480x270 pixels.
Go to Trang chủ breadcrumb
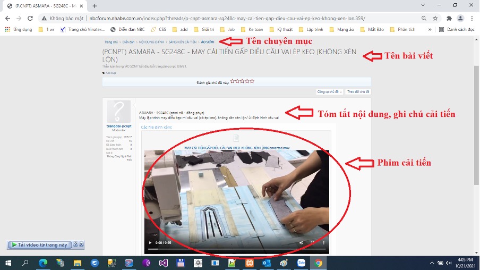pyautogui.click(x=111, y=42)
